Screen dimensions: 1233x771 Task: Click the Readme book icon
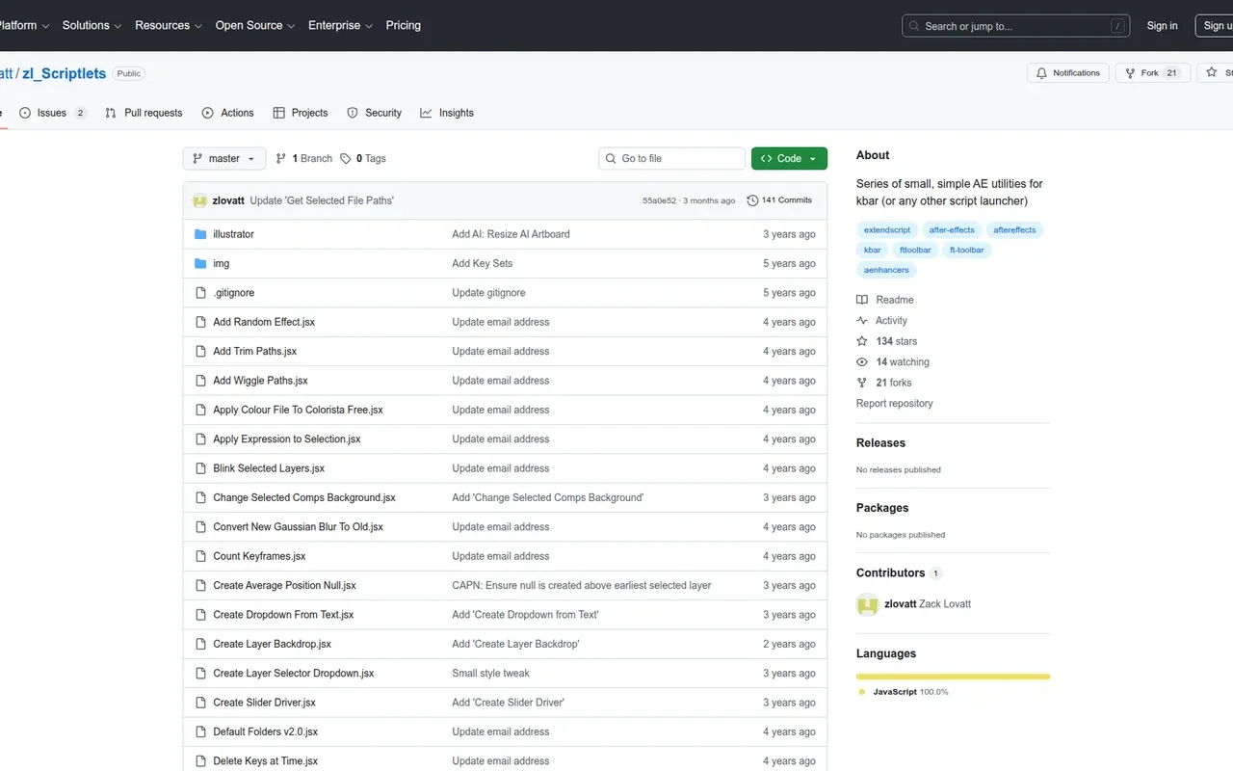(862, 300)
